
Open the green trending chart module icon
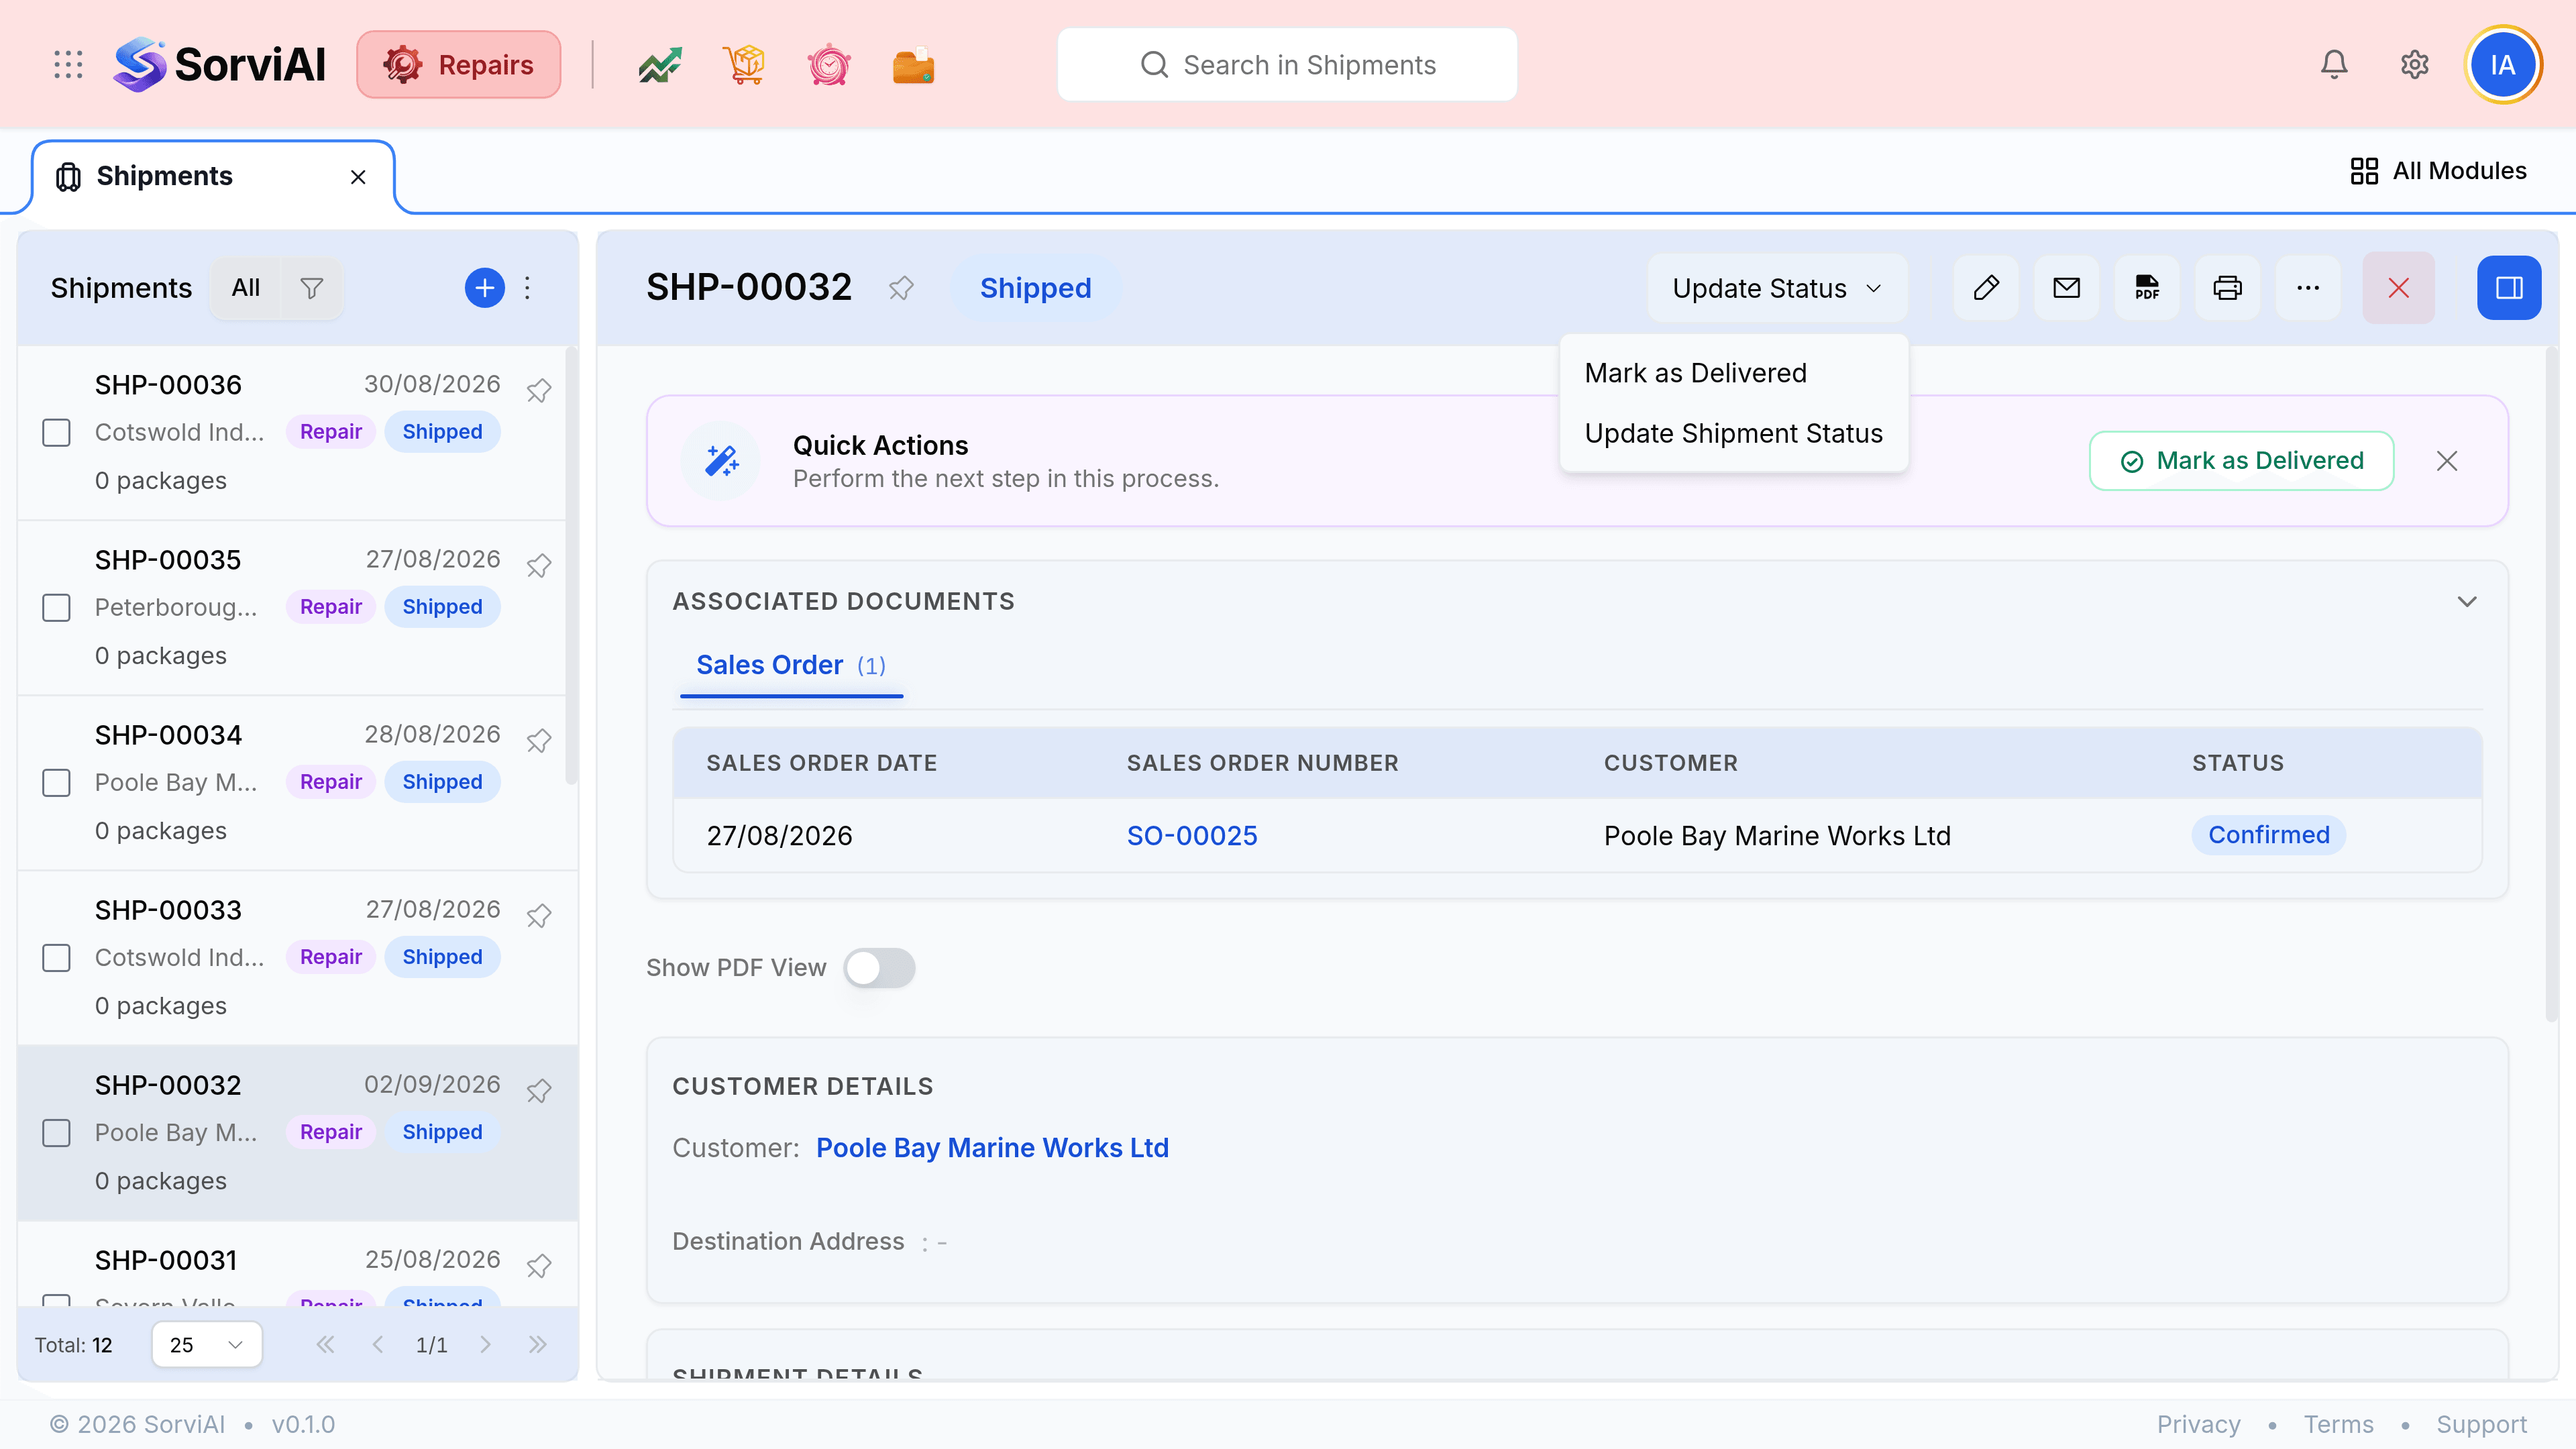coord(660,65)
